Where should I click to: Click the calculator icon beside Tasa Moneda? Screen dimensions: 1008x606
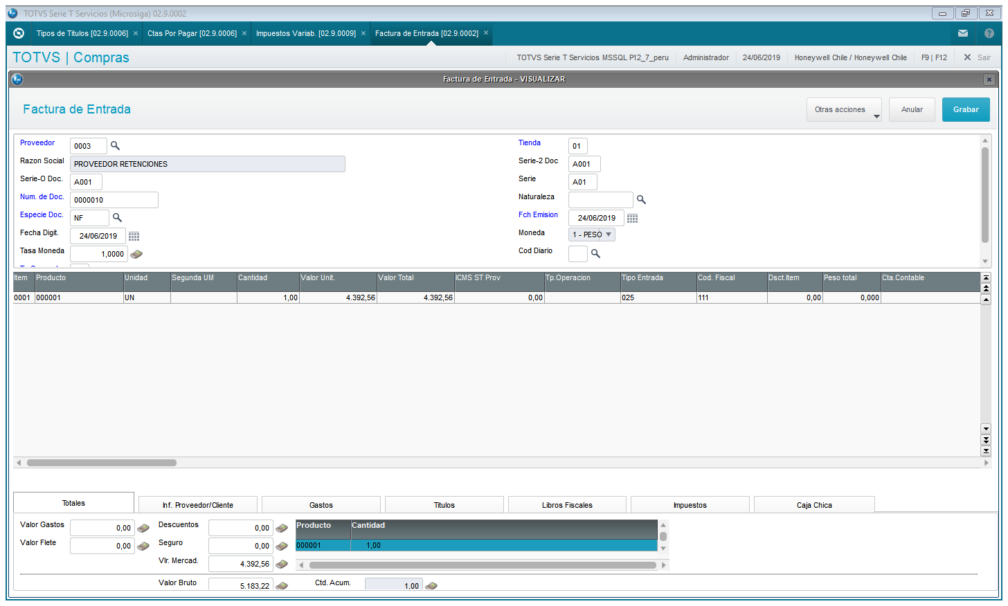point(136,254)
